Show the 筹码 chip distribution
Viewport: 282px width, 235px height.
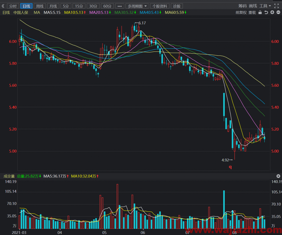click(x=242, y=6)
